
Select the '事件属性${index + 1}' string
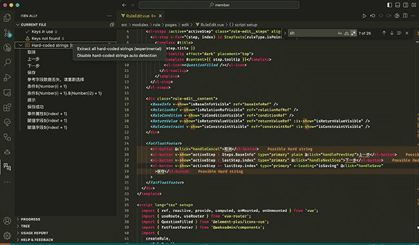47,114
